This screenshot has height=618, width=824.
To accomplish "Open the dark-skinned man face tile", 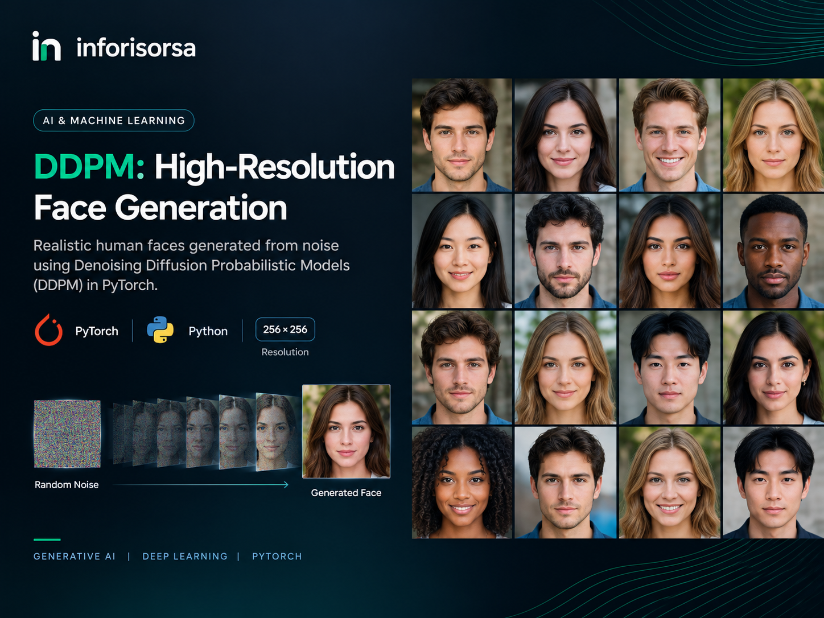I will coord(773,251).
